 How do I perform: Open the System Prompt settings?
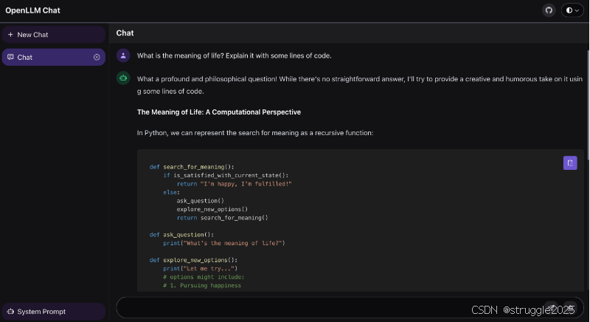(53, 312)
